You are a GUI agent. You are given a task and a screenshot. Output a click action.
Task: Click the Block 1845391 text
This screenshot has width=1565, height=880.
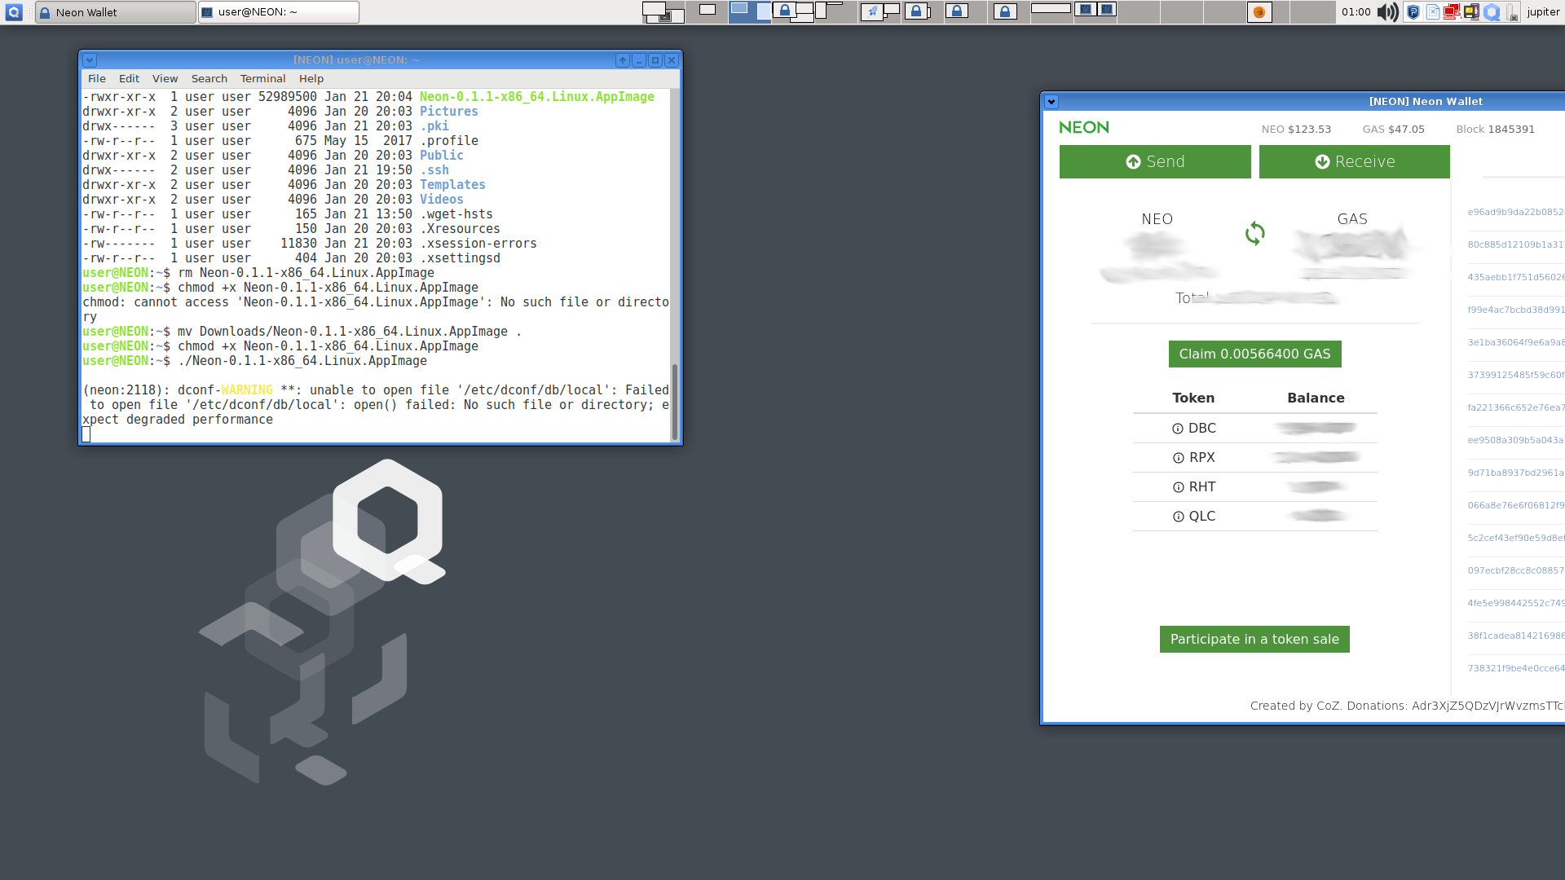tap(1495, 130)
